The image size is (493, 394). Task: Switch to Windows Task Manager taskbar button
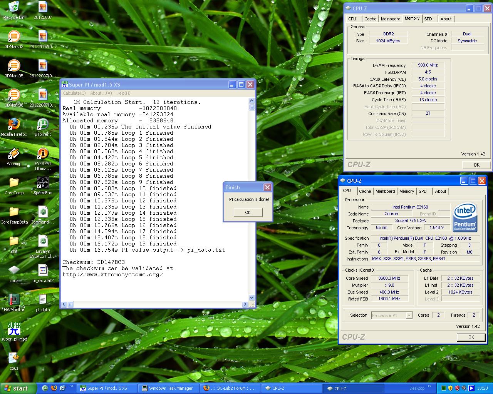169,388
